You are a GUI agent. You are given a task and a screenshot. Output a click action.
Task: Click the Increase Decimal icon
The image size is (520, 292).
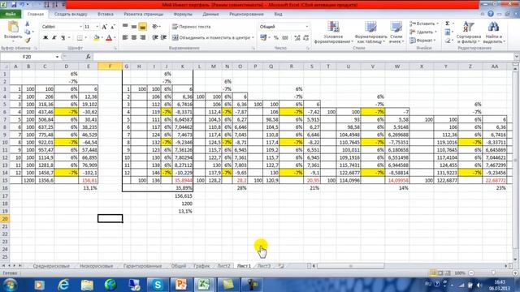pos(297,38)
